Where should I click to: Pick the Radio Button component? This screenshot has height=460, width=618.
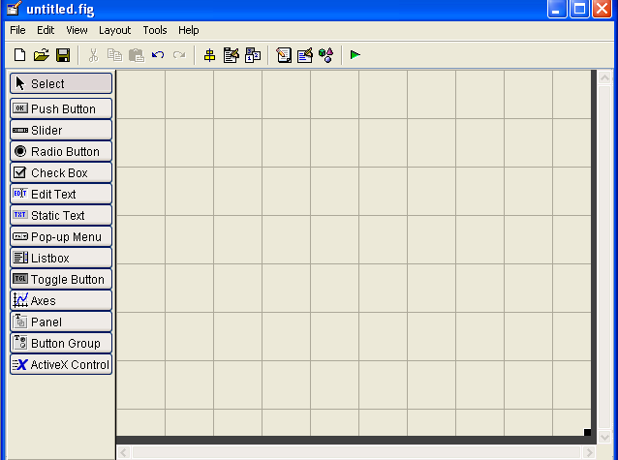click(61, 151)
